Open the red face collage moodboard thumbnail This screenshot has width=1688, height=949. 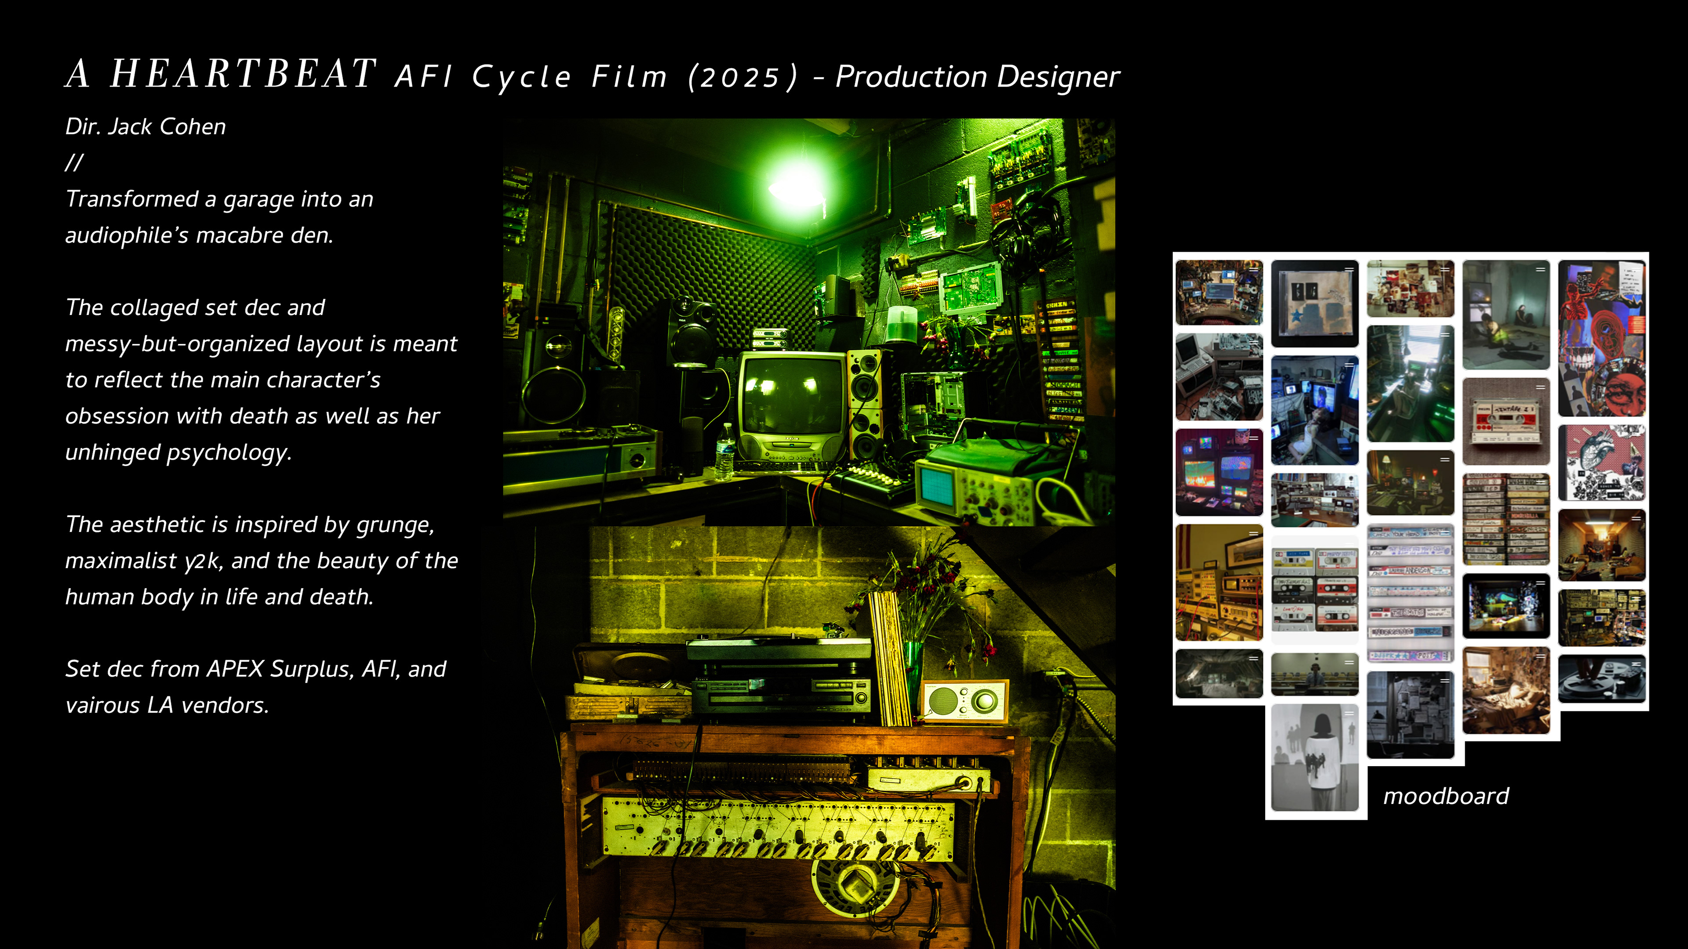tap(1601, 338)
